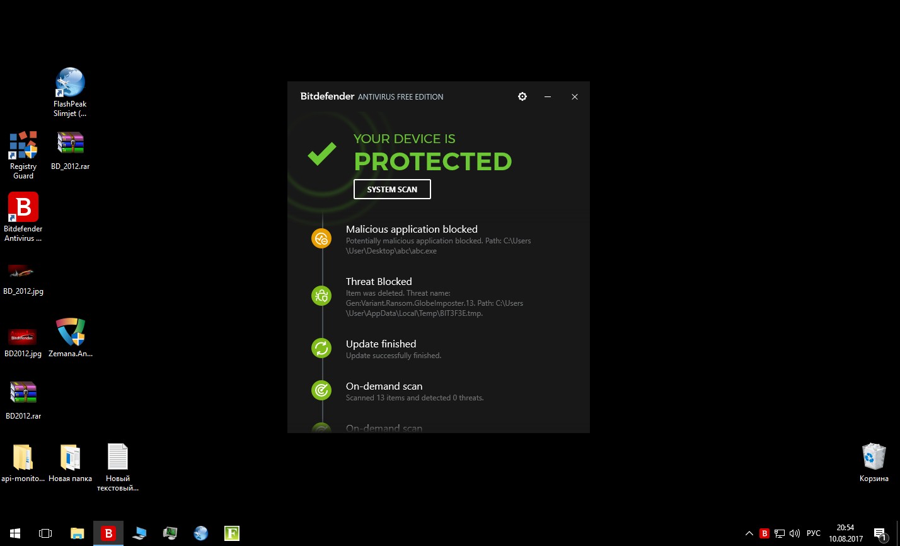
Task: Click the large 'PROTECTED' status heading
Action: (x=433, y=161)
